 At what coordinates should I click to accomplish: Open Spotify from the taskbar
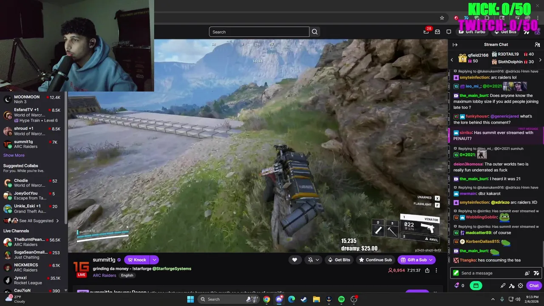coord(341,299)
